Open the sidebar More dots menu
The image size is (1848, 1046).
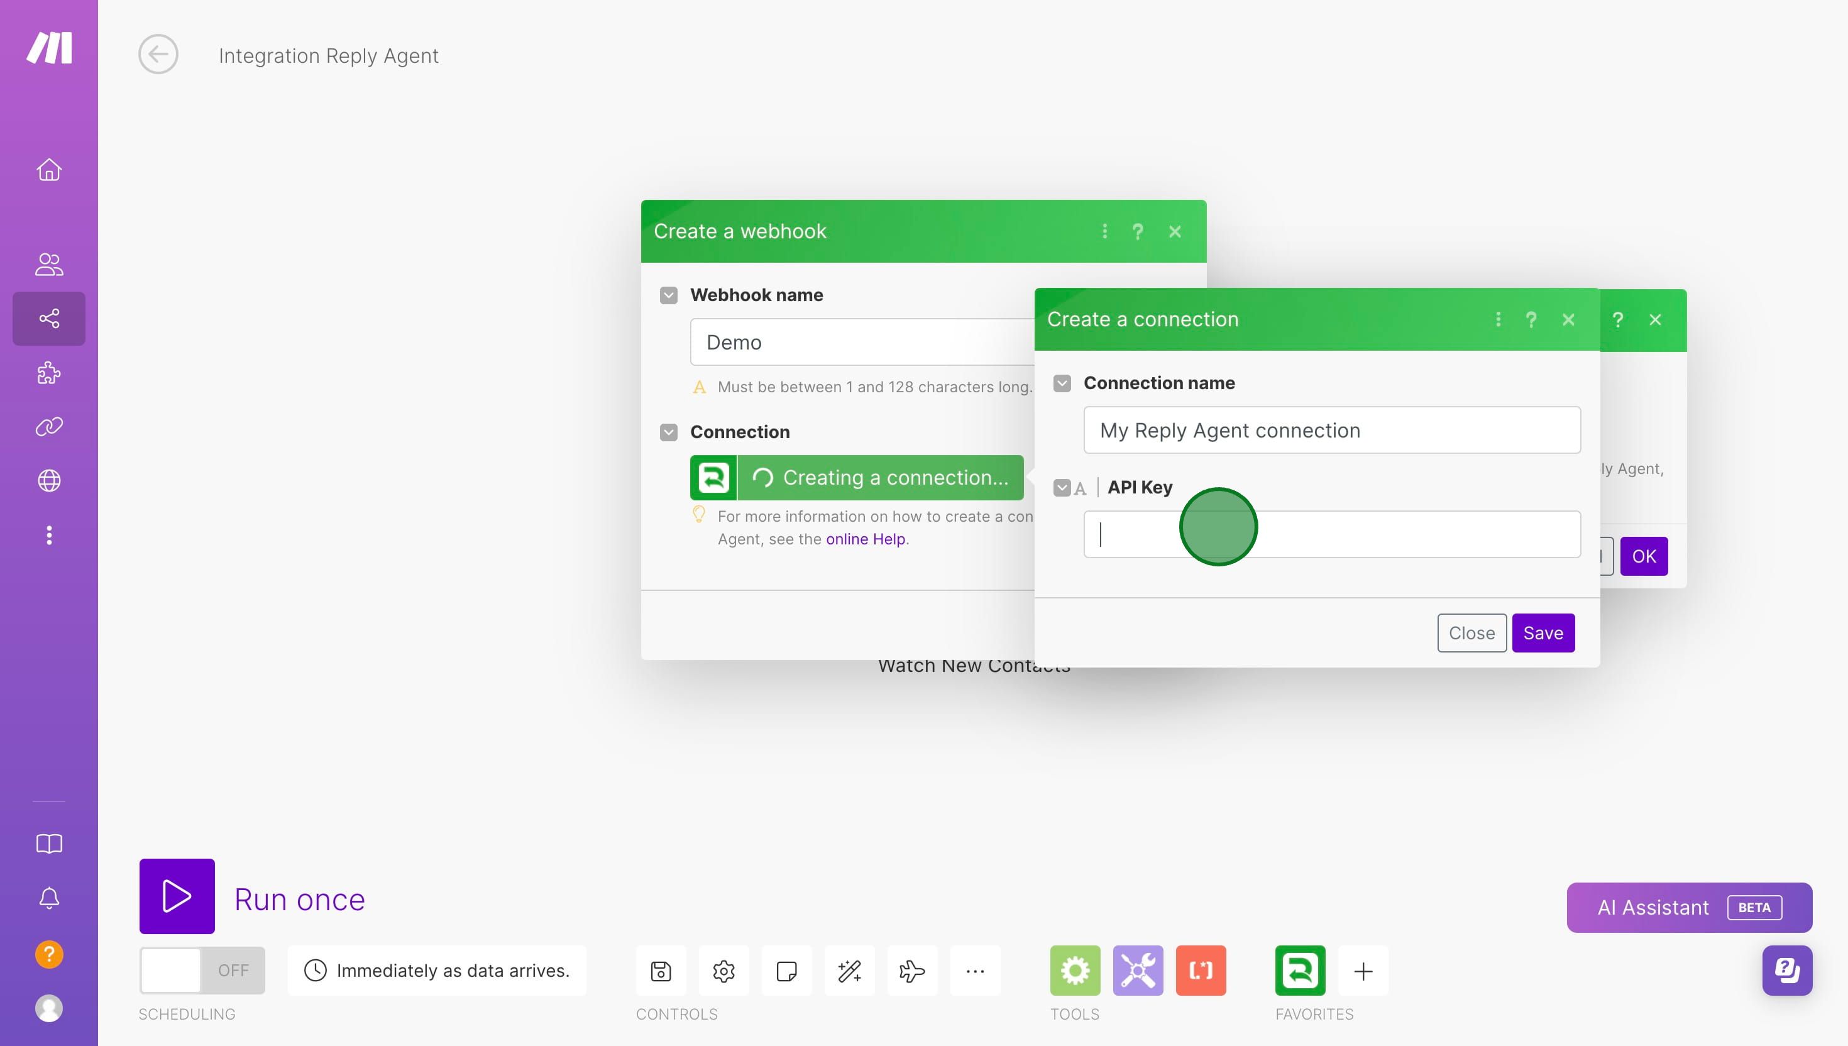click(49, 535)
